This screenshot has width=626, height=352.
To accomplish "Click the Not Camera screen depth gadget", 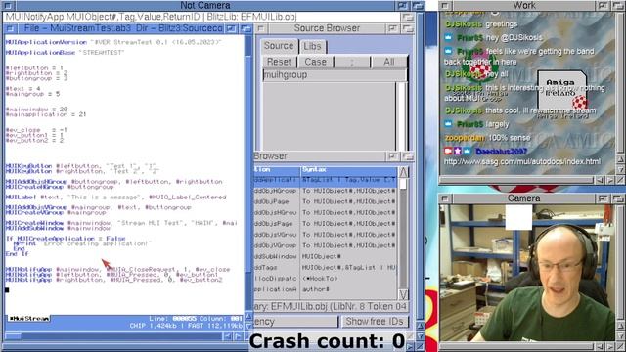I will (x=418, y=6).
